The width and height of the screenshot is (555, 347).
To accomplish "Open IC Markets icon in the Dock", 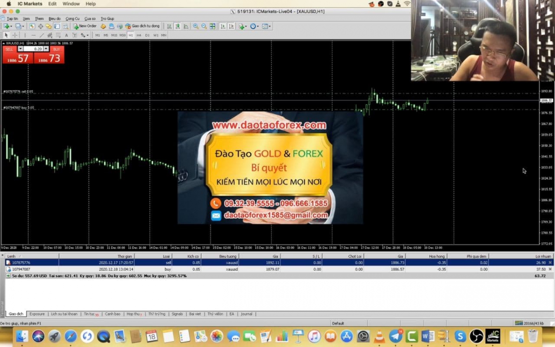I will click(x=493, y=336).
